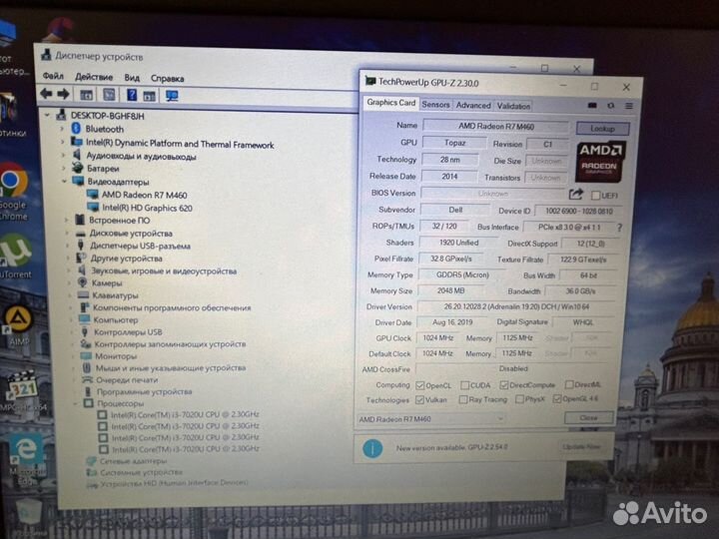Screen dimensions: 719x539
Task: Expand the Bluetooth category arrow
Action: pos(62,129)
